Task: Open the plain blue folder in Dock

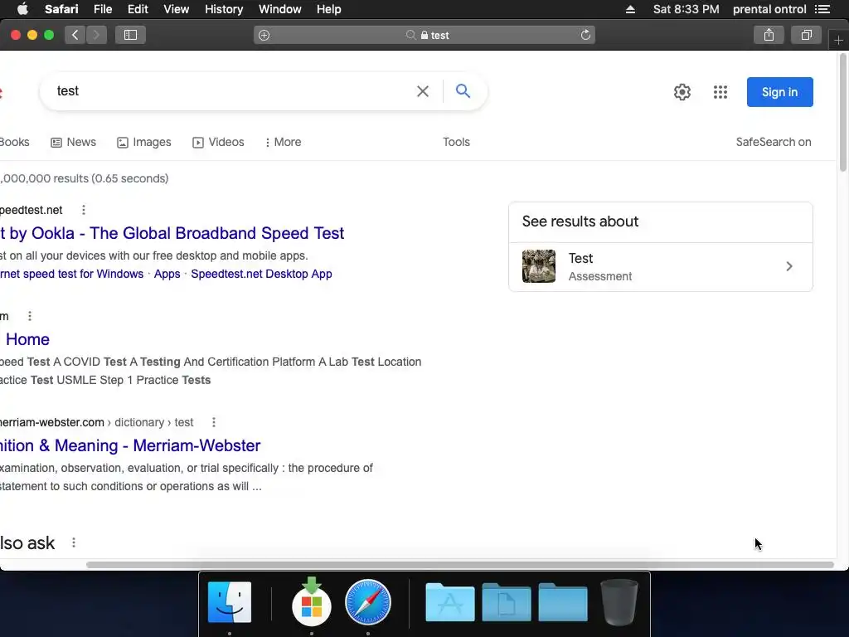Action: (563, 602)
